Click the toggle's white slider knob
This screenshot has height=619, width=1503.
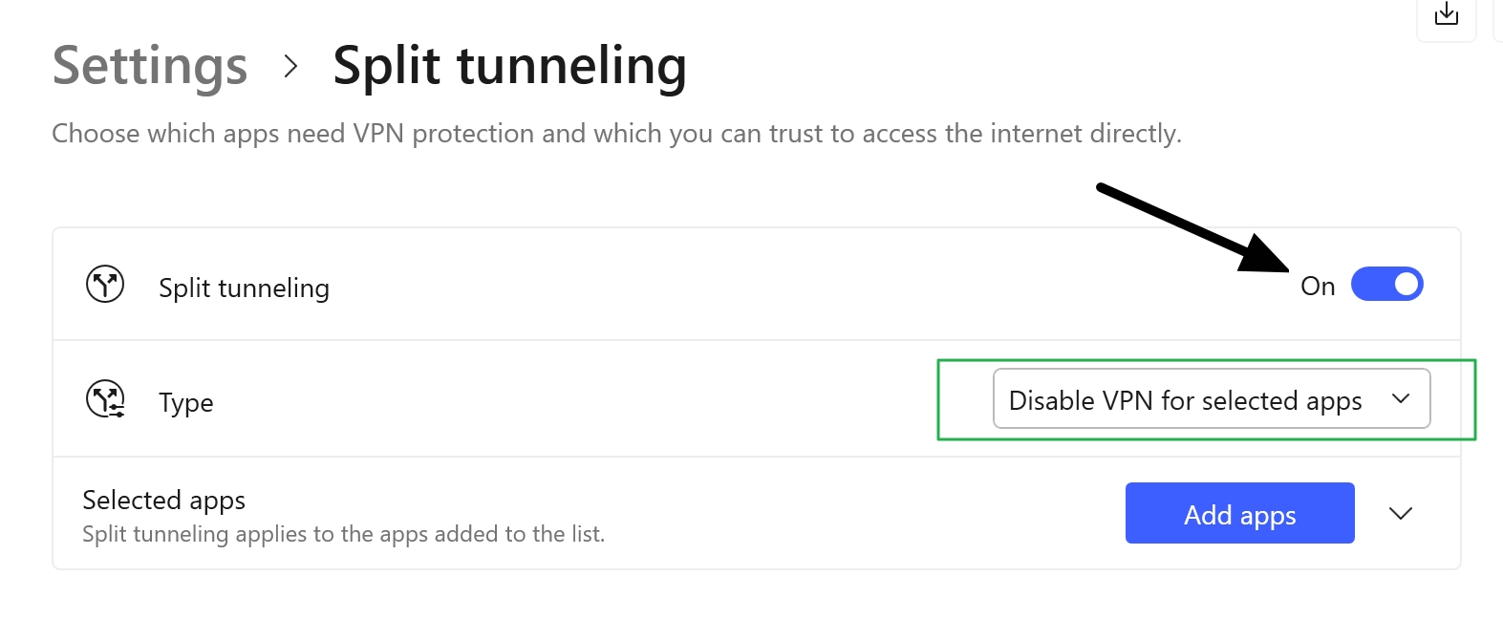pyautogui.click(x=1405, y=284)
